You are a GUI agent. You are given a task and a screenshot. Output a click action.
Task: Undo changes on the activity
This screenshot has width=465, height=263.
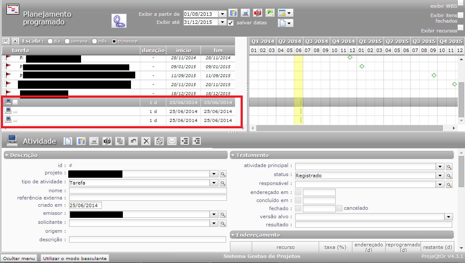(133, 141)
